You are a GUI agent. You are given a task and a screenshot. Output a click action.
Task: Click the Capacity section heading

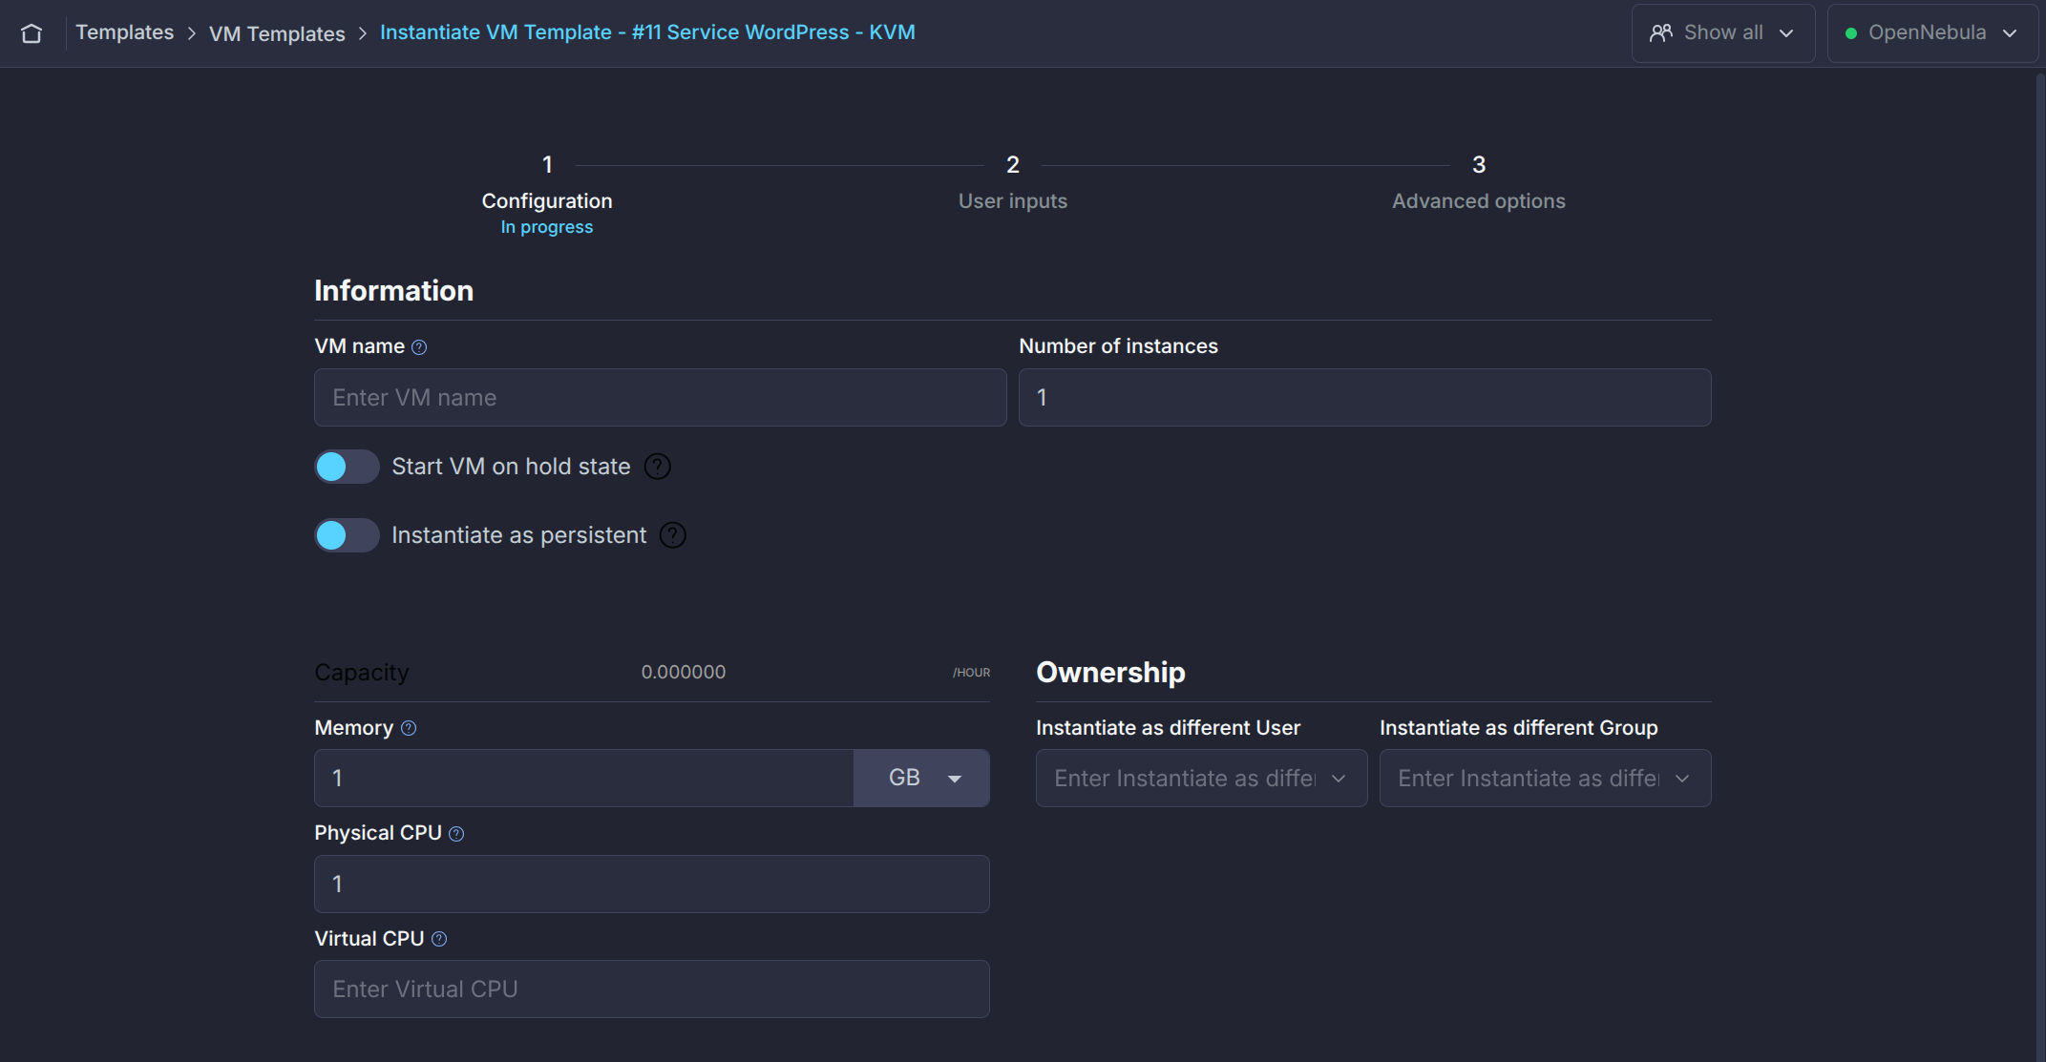click(x=362, y=673)
